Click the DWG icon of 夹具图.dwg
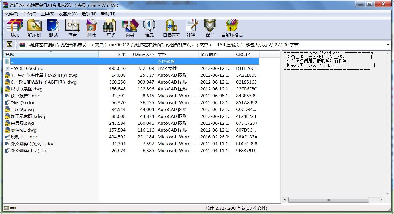Screen dimensions: 394x214 [x=7, y=123]
